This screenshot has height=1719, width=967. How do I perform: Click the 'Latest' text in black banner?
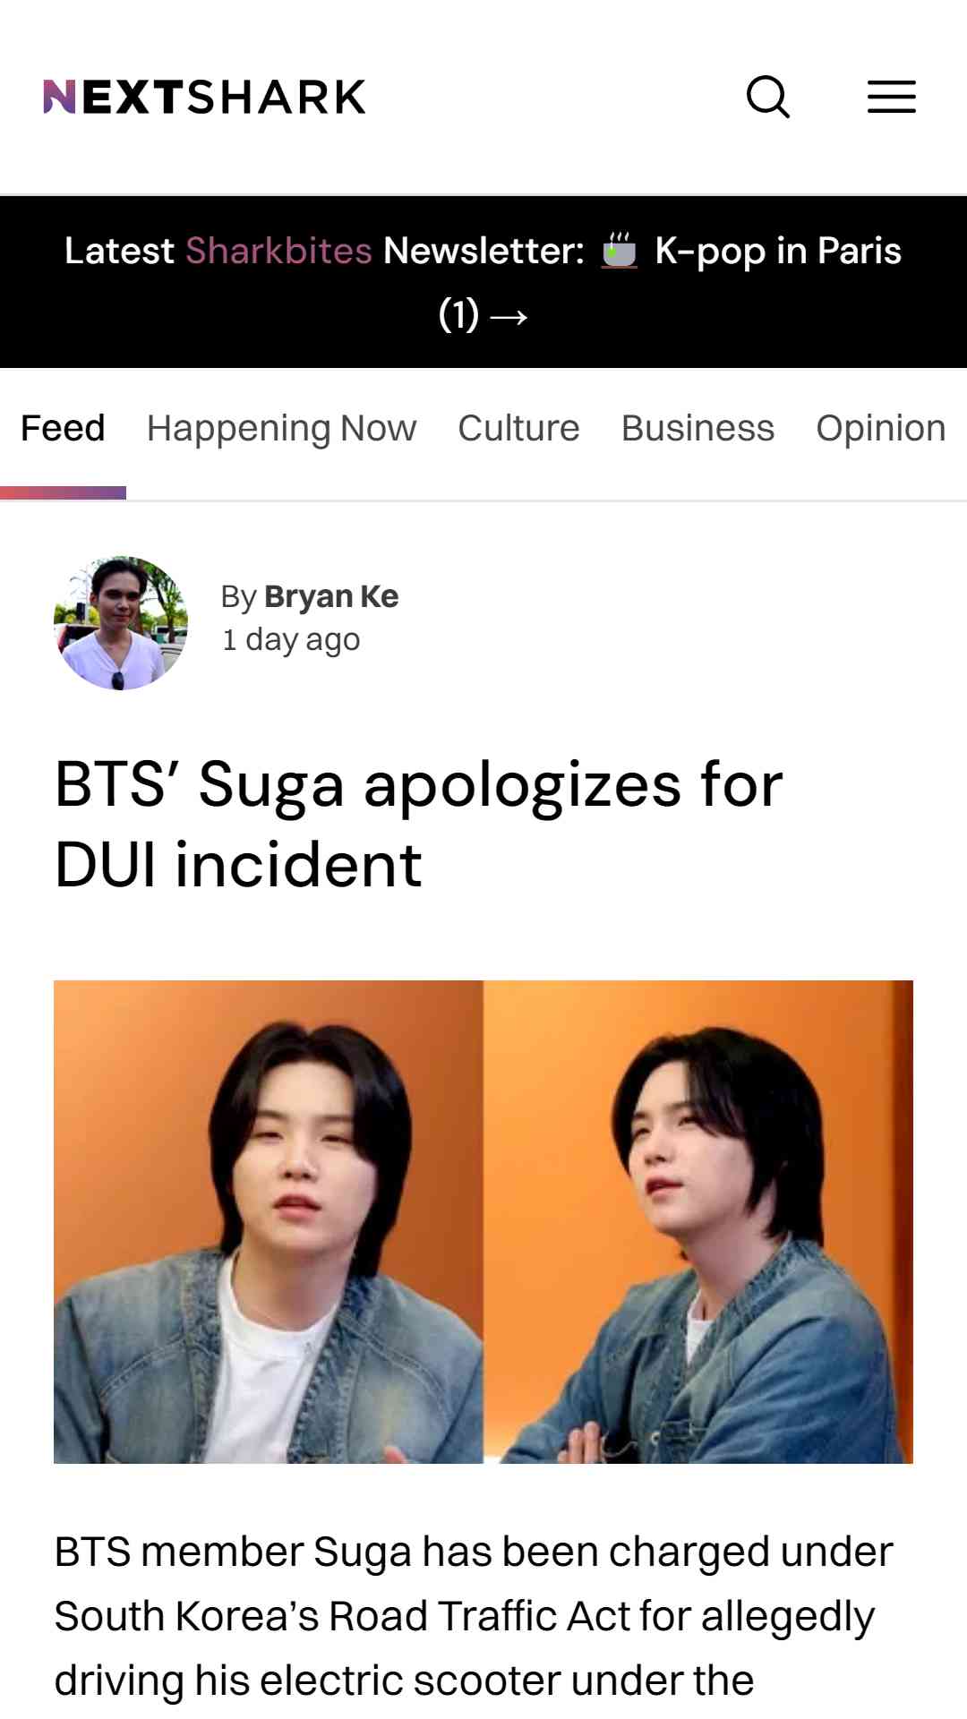(119, 251)
